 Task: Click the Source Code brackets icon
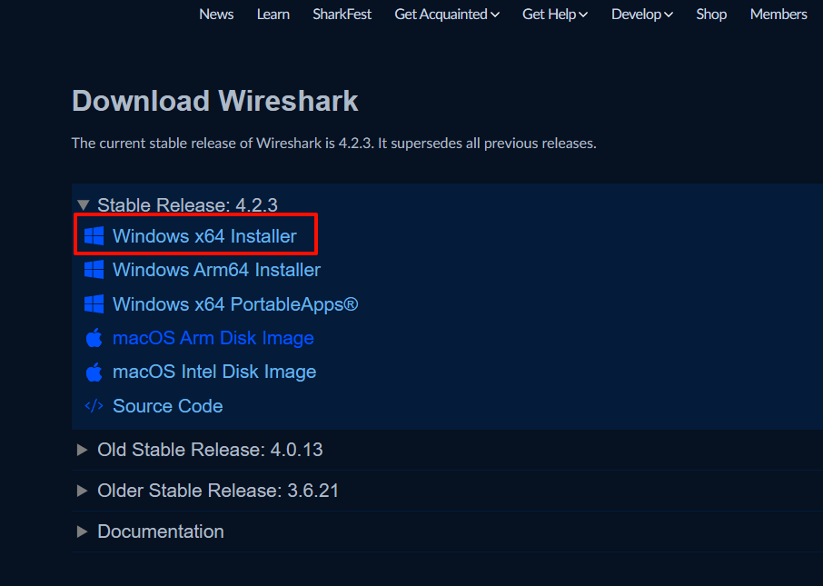(x=94, y=406)
